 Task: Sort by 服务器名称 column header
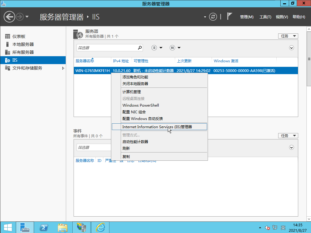click(x=85, y=61)
